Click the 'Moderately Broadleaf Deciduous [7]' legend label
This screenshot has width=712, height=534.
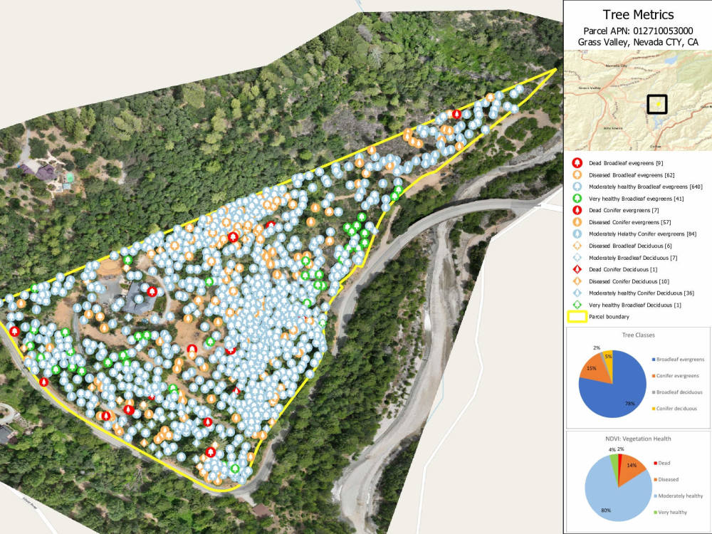633,258
